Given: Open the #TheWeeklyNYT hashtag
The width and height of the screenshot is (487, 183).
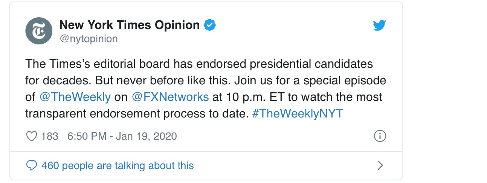Looking at the screenshot, I should pos(298,113).
